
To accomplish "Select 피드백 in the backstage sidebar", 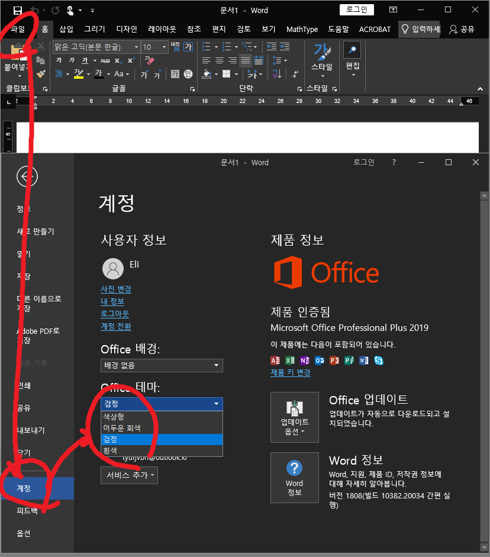I will coord(27,511).
